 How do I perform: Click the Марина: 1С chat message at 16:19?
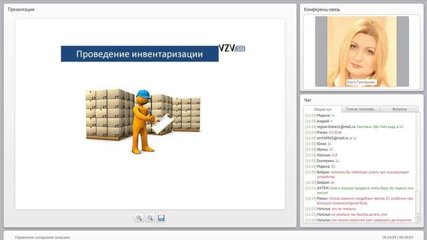click(x=320, y=167)
